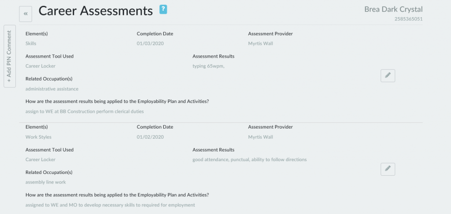
Task: Open the Add PIN Comment side tab
Action: pyautogui.click(x=9, y=56)
